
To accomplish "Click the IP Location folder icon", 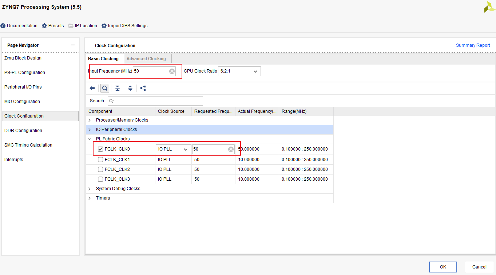I will tap(71, 26).
